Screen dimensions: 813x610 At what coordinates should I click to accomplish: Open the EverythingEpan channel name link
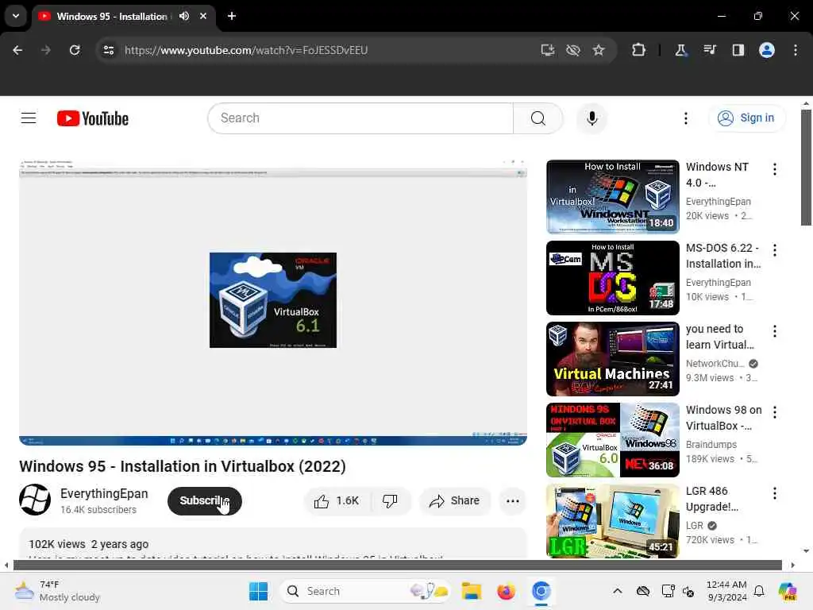pos(104,494)
